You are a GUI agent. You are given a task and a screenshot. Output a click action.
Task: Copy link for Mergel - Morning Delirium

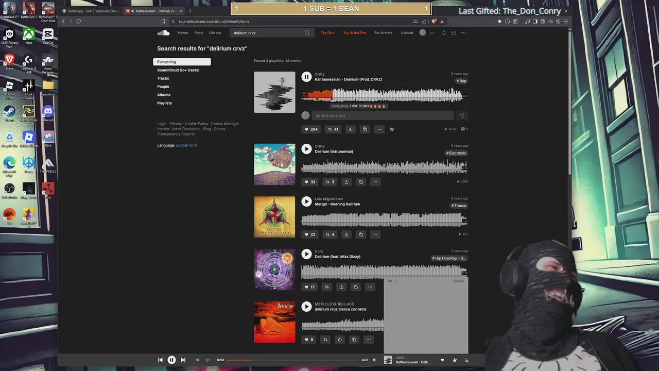(x=361, y=234)
